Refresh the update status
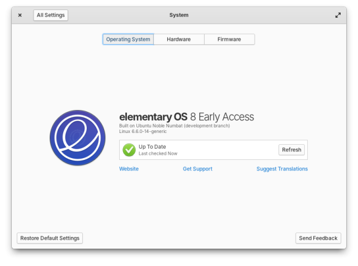Image resolution: width=358 pixels, height=266 pixels. (291, 150)
